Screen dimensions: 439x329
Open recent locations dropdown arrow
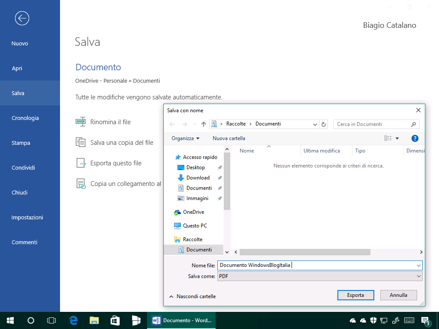195,124
